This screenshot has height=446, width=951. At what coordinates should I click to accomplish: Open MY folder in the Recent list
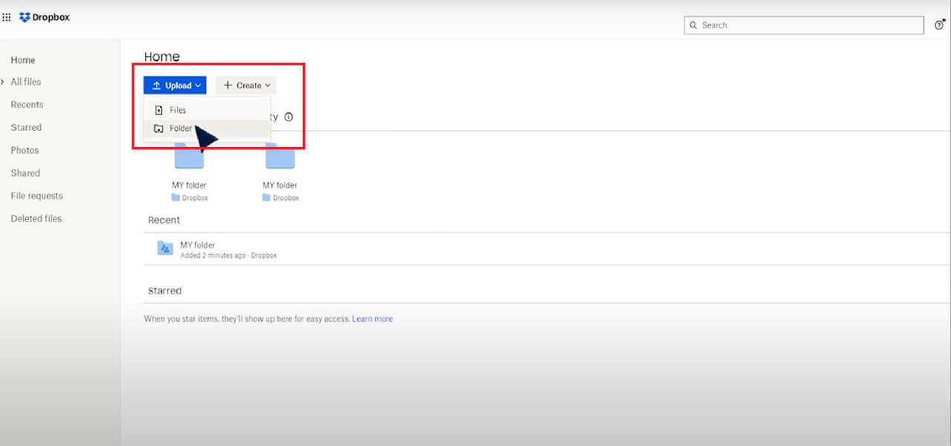click(198, 245)
